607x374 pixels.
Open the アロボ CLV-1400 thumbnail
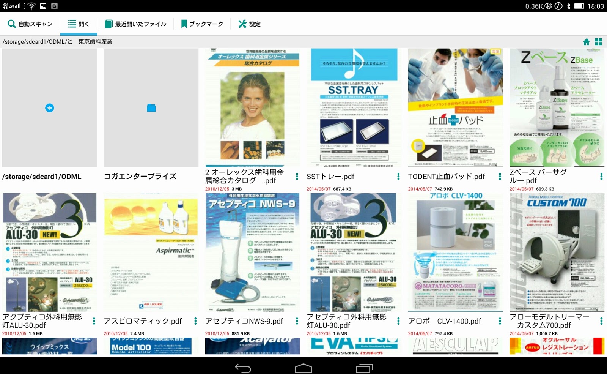[x=456, y=252]
